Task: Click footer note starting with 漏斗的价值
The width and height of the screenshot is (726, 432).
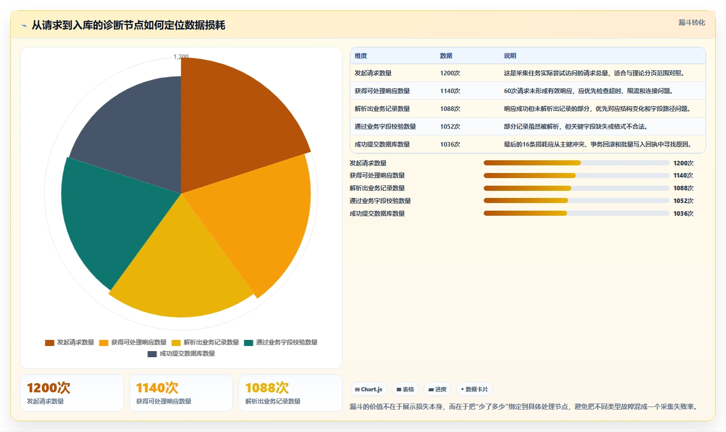Action: coord(523,407)
